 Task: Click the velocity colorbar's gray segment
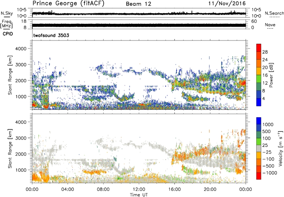[x=259, y=148]
